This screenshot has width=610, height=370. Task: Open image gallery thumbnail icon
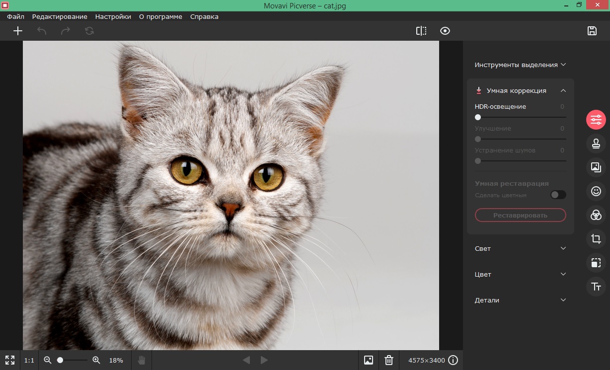tap(369, 360)
